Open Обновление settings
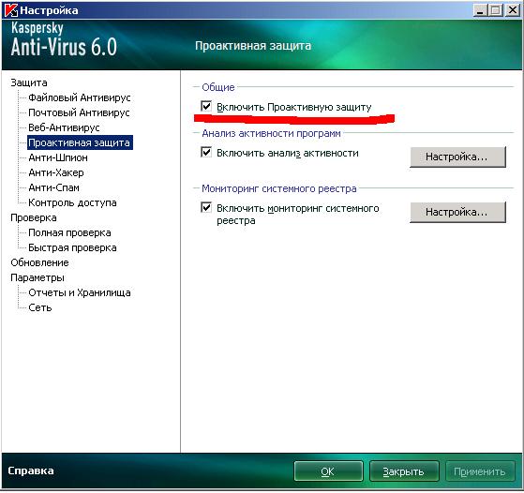Image resolution: width=524 pixels, height=493 pixels. point(39,262)
